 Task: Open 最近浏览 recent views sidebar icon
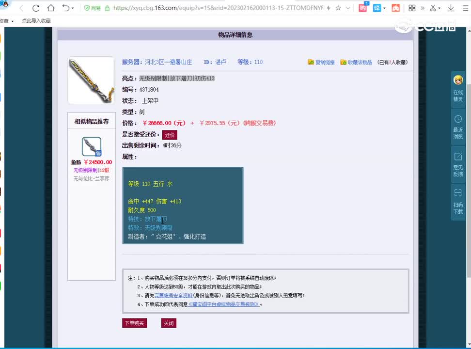(458, 127)
